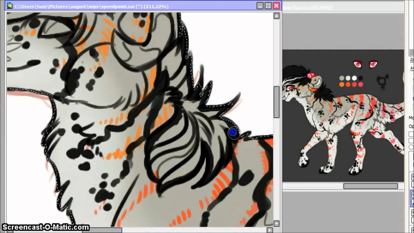The height and width of the screenshot is (233, 414).
Task: Click the down arrow of the speedpaint vertical scrollbar
Action: pyautogui.click(x=277, y=223)
